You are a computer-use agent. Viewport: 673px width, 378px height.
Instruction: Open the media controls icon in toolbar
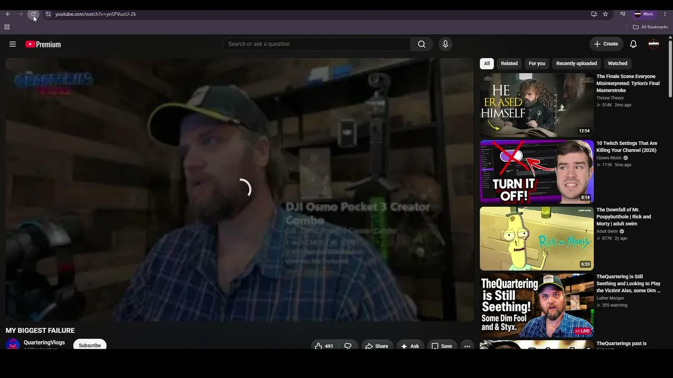[x=623, y=14]
